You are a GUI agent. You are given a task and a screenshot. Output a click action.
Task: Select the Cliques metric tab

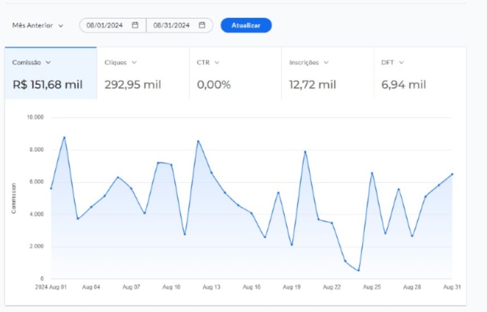[x=143, y=74]
